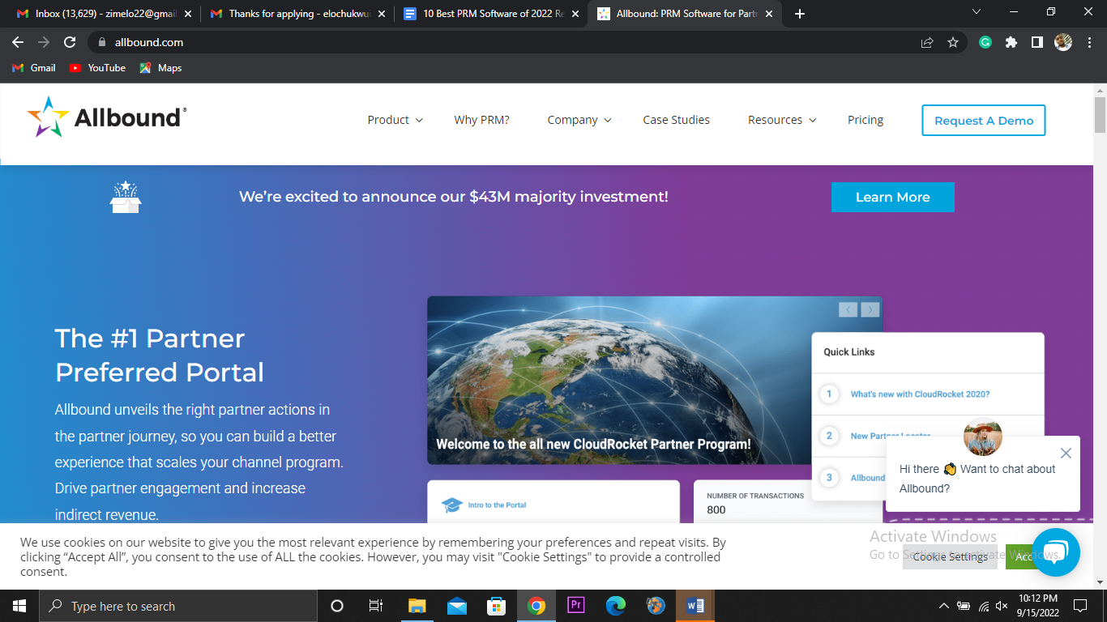Open Chrome tab search chevron
The image size is (1107, 622).
pyautogui.click(x=976, y=12)
